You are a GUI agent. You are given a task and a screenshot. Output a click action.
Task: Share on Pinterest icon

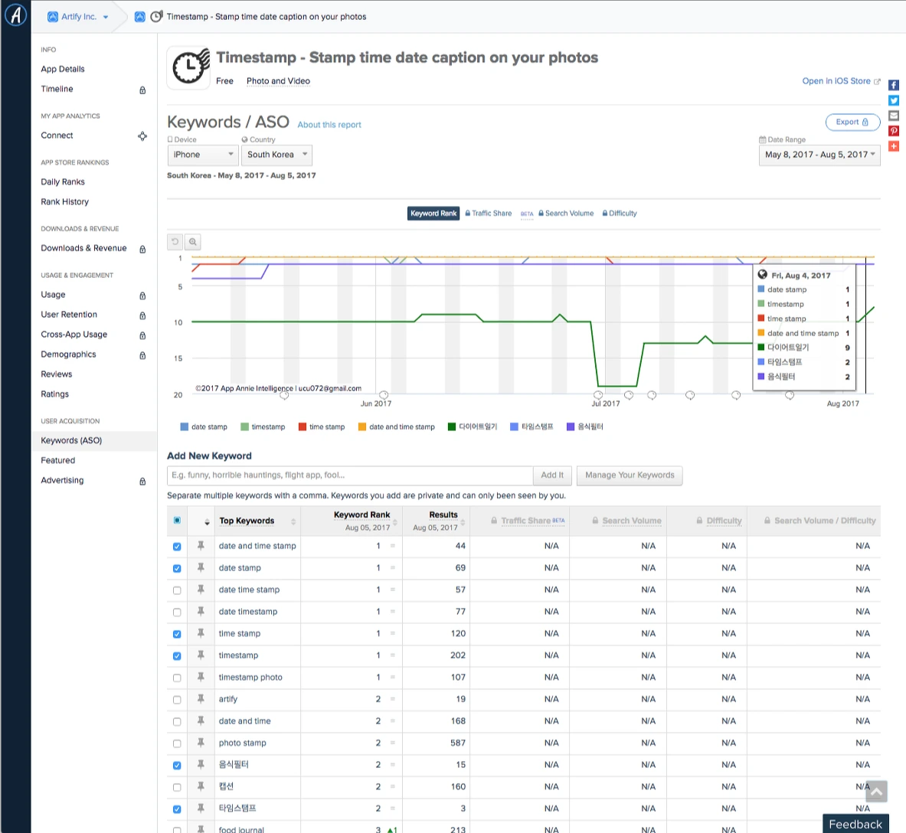coord(893,131)
